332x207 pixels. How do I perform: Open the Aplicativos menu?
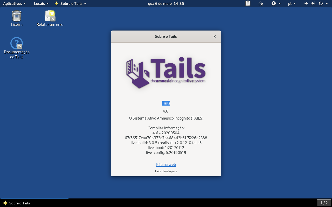[15, 3]
